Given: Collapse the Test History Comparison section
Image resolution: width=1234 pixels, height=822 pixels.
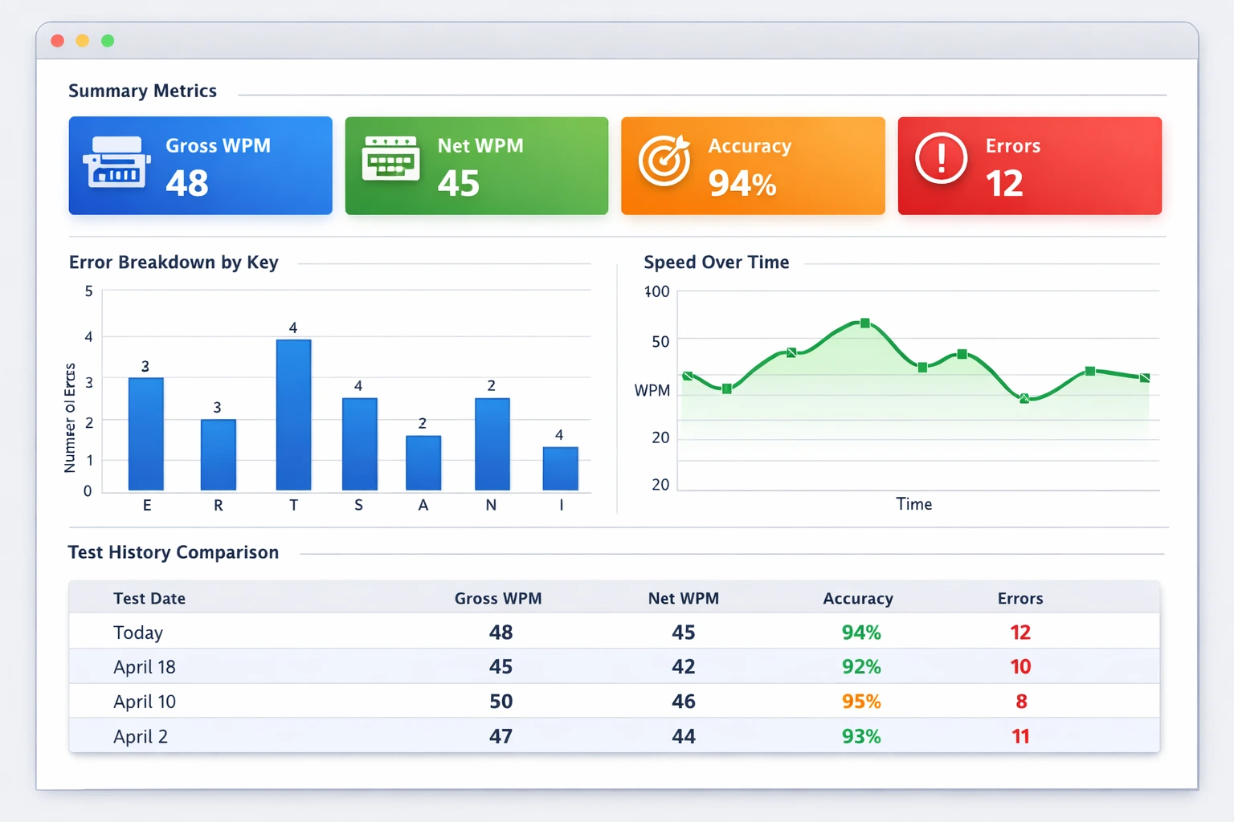Looking at the screenshot, I should click(173, 552).
